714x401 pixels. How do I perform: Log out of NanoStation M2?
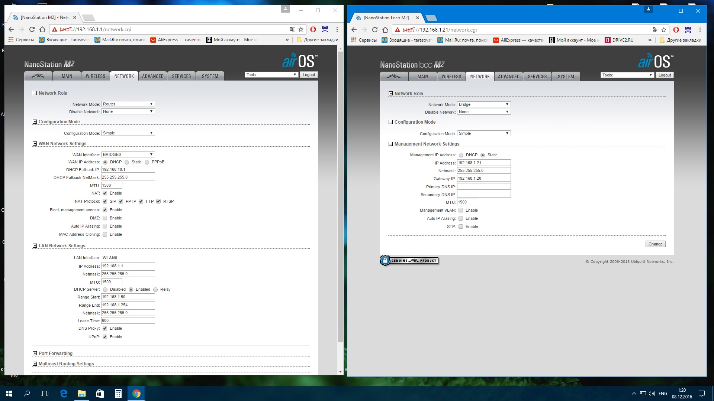(x=309, y=75)
